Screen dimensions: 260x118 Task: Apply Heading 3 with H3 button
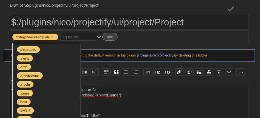pos(168,72)
